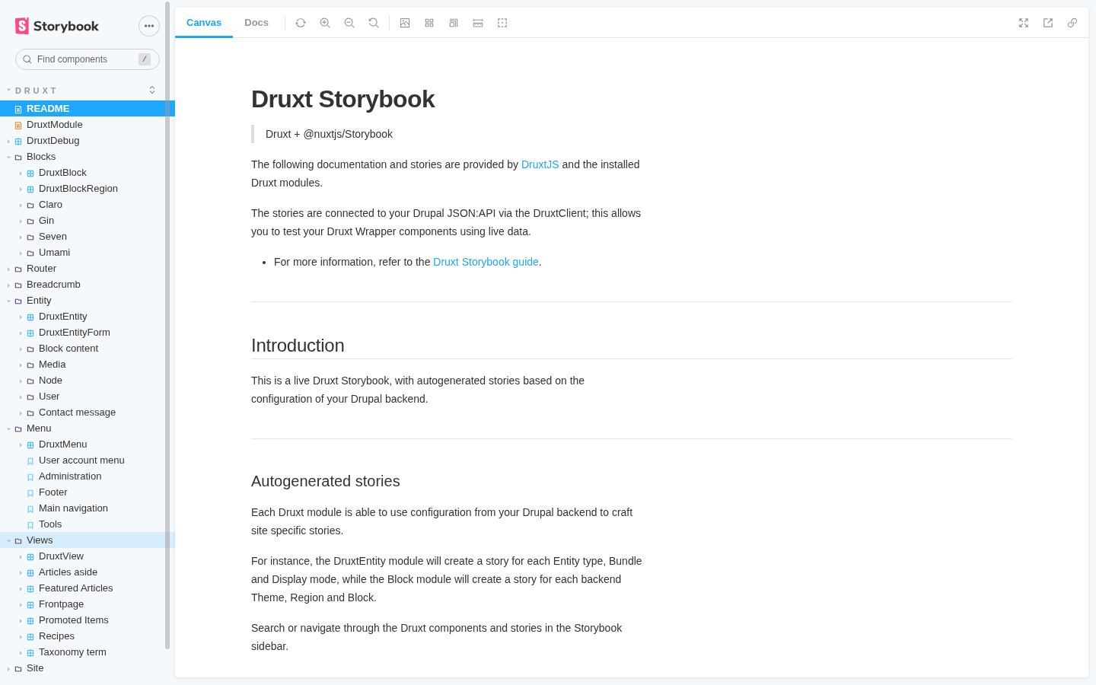Click the search magnifier icon
1096x685 pixels.
click(x=27, y=59)
